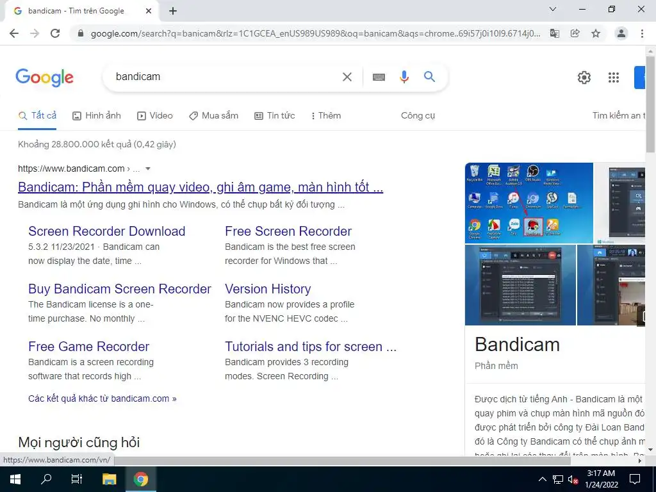
Task: Open the translate page icon in the address bar
Action: 554,33
